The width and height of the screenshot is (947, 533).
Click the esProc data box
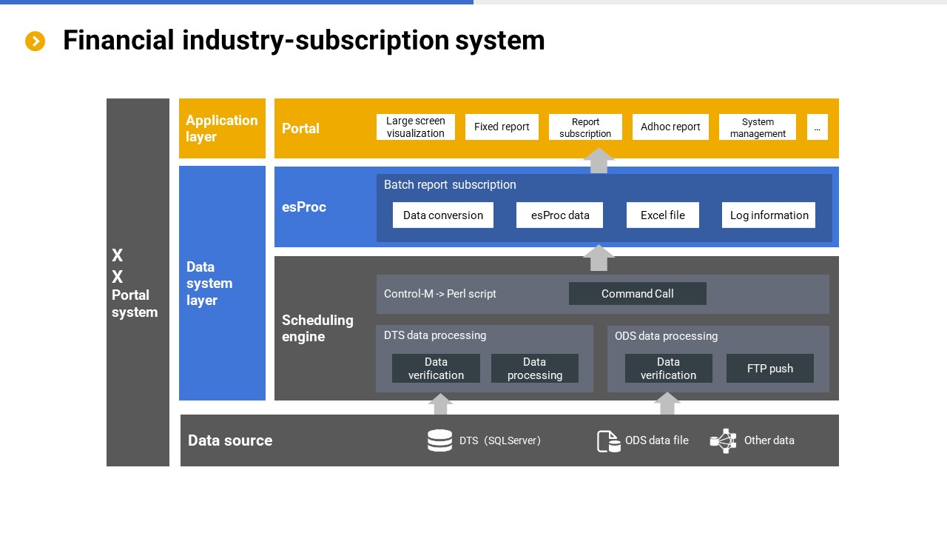[559, 215]
